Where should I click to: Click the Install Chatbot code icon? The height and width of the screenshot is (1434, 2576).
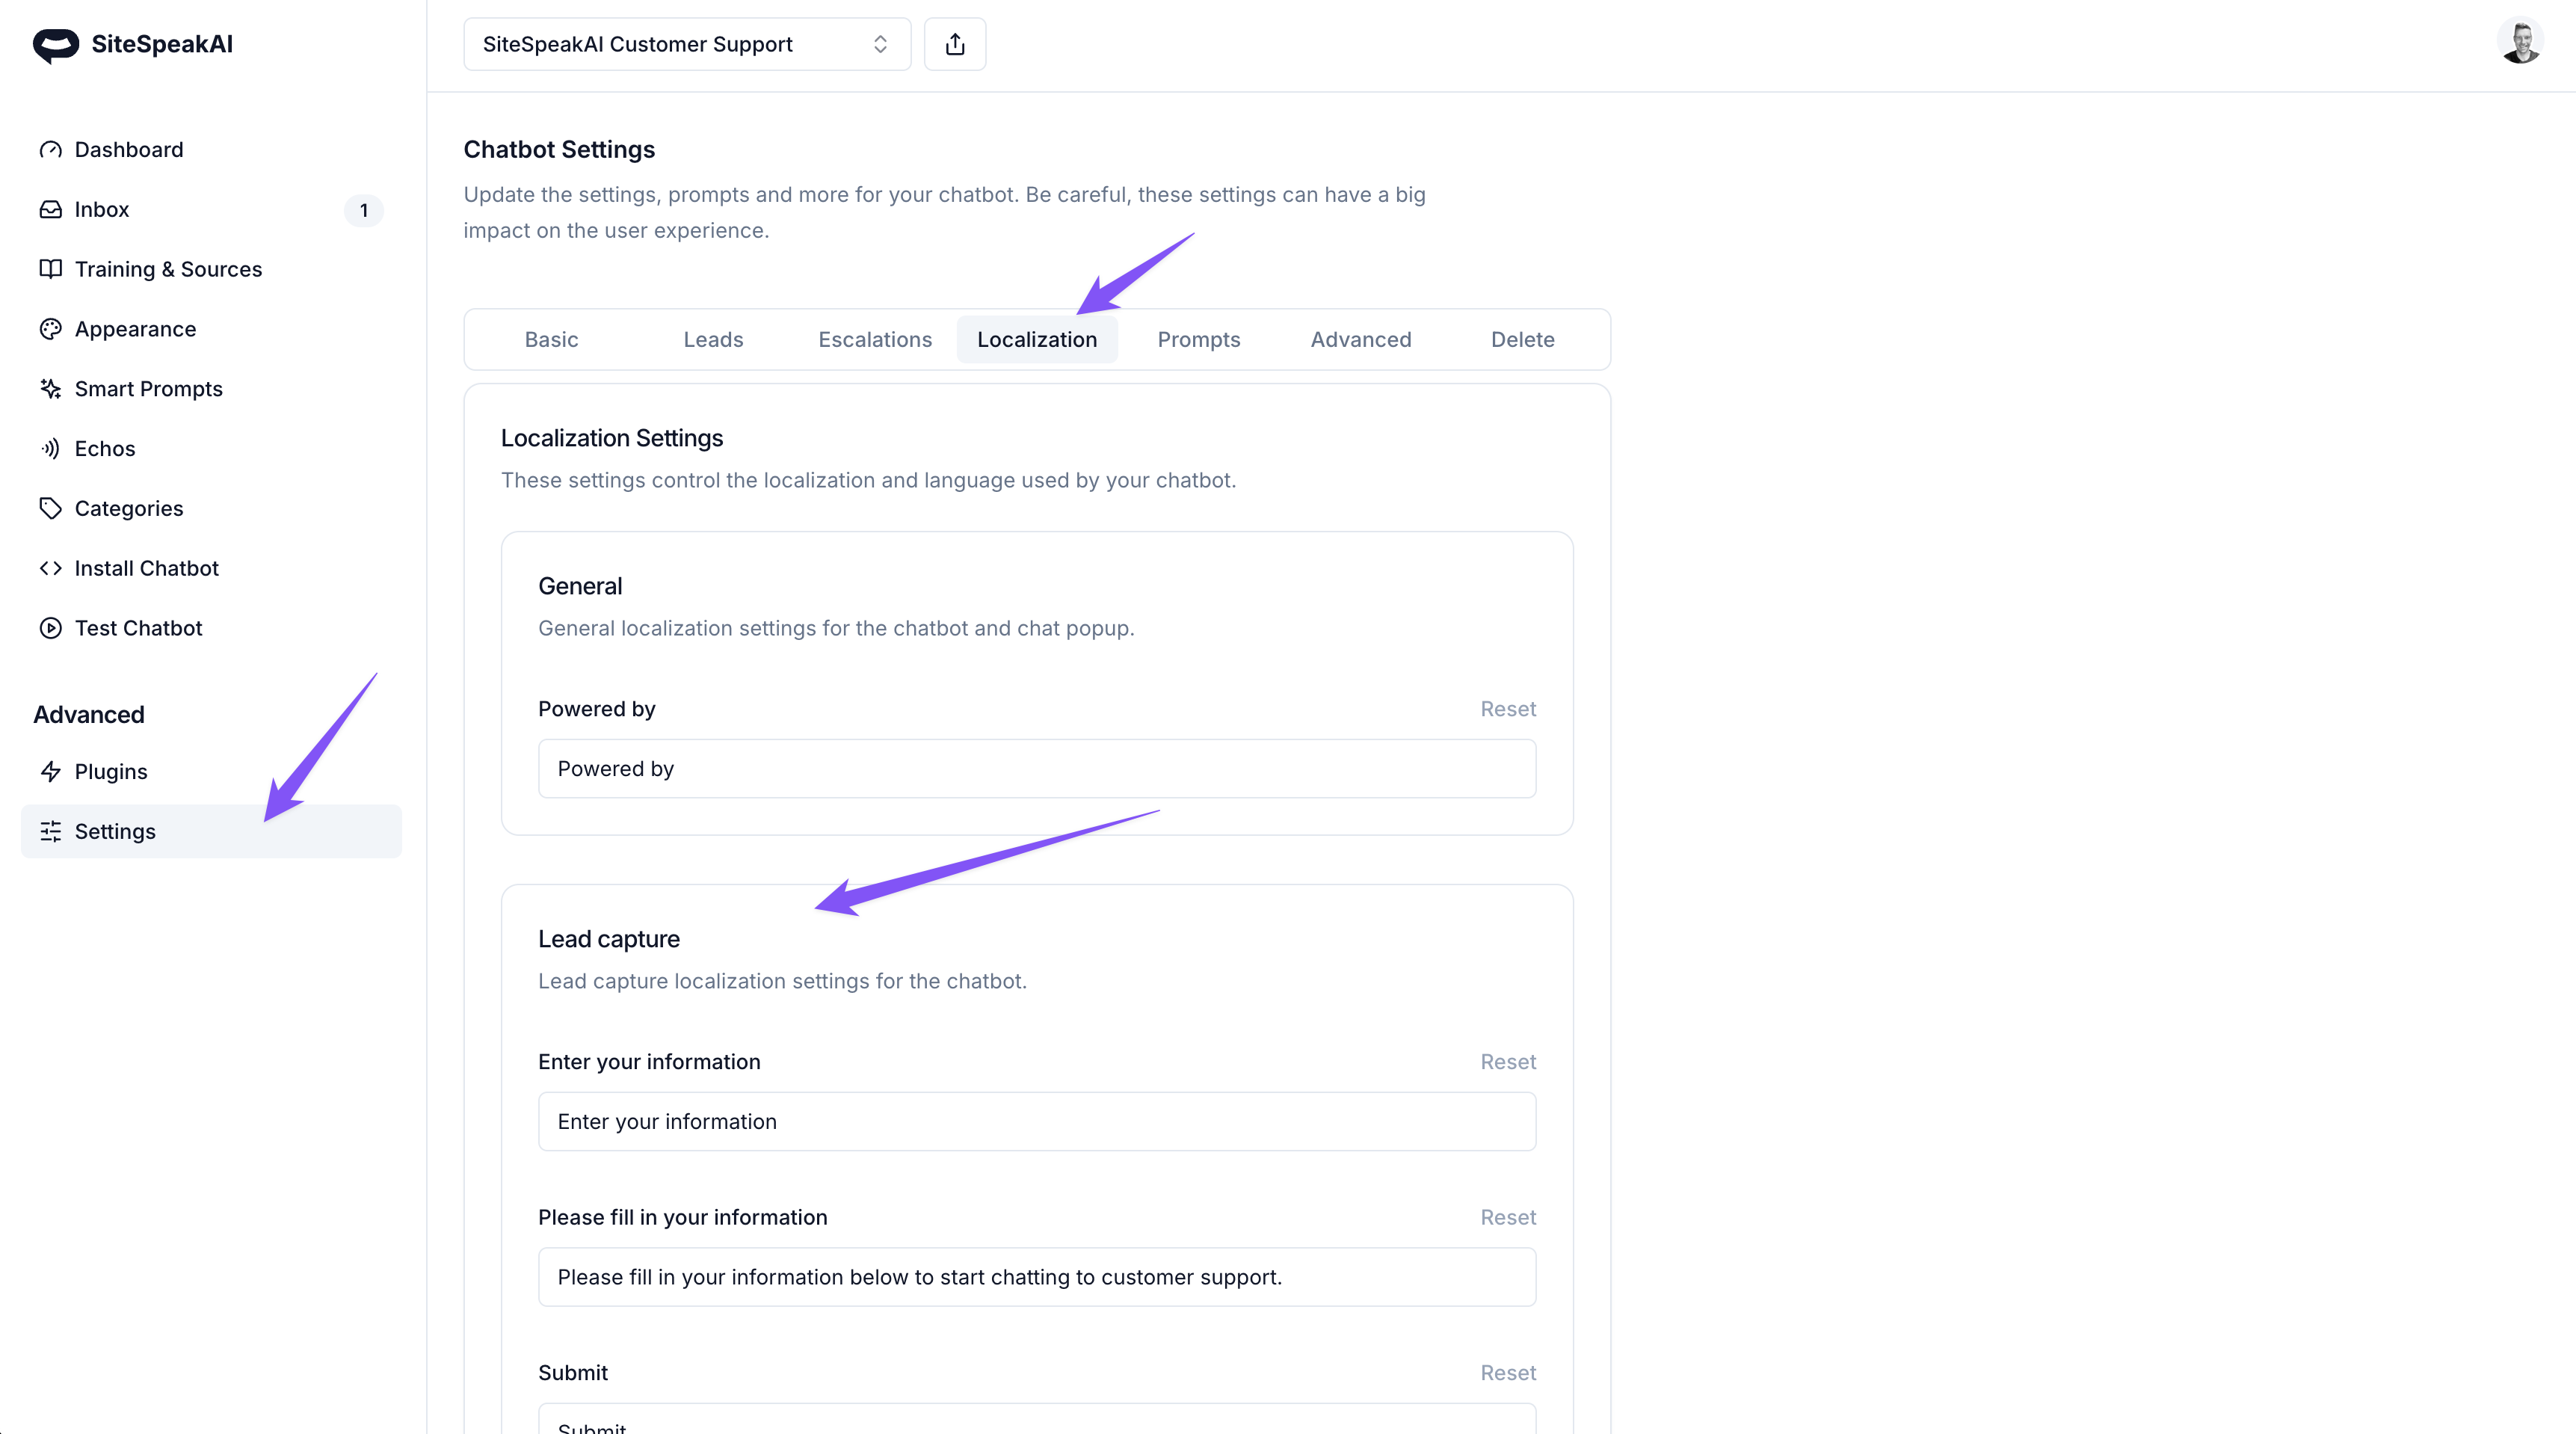pyautogui.click(x=50, y=568)
